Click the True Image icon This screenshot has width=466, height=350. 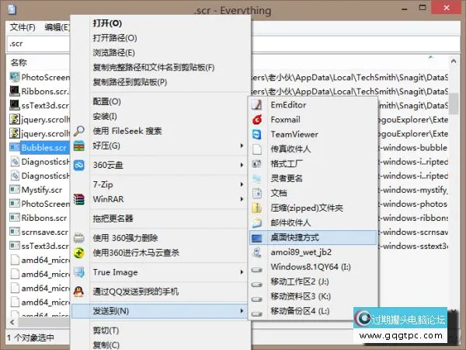79,272
